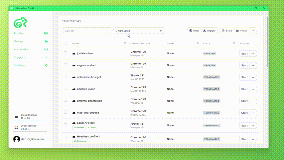
Task: Open more actions for mac-and-cheese
Action: (x=253, y=113)
